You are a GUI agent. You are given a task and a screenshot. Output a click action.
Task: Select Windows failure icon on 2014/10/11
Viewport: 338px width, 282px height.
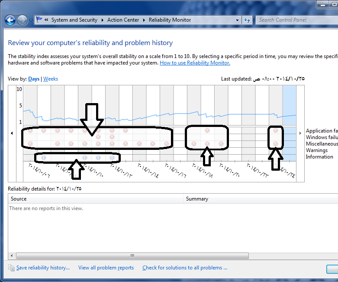98,137
